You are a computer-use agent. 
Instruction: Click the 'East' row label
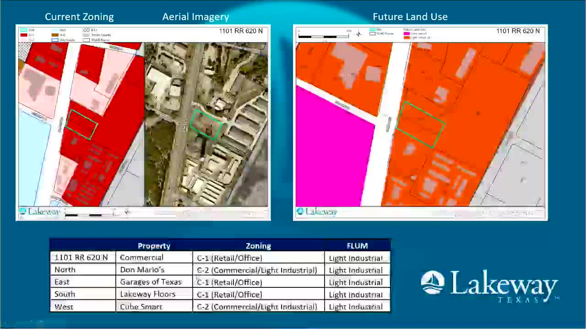click(62, 282)
